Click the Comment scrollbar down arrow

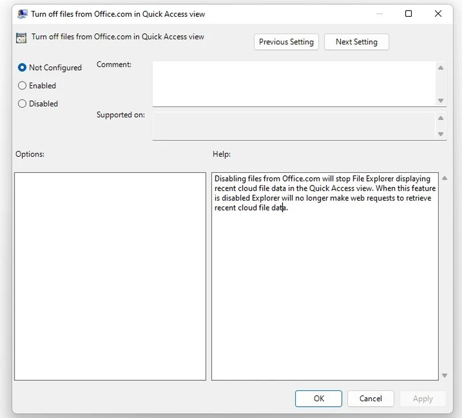coord(442,101)
